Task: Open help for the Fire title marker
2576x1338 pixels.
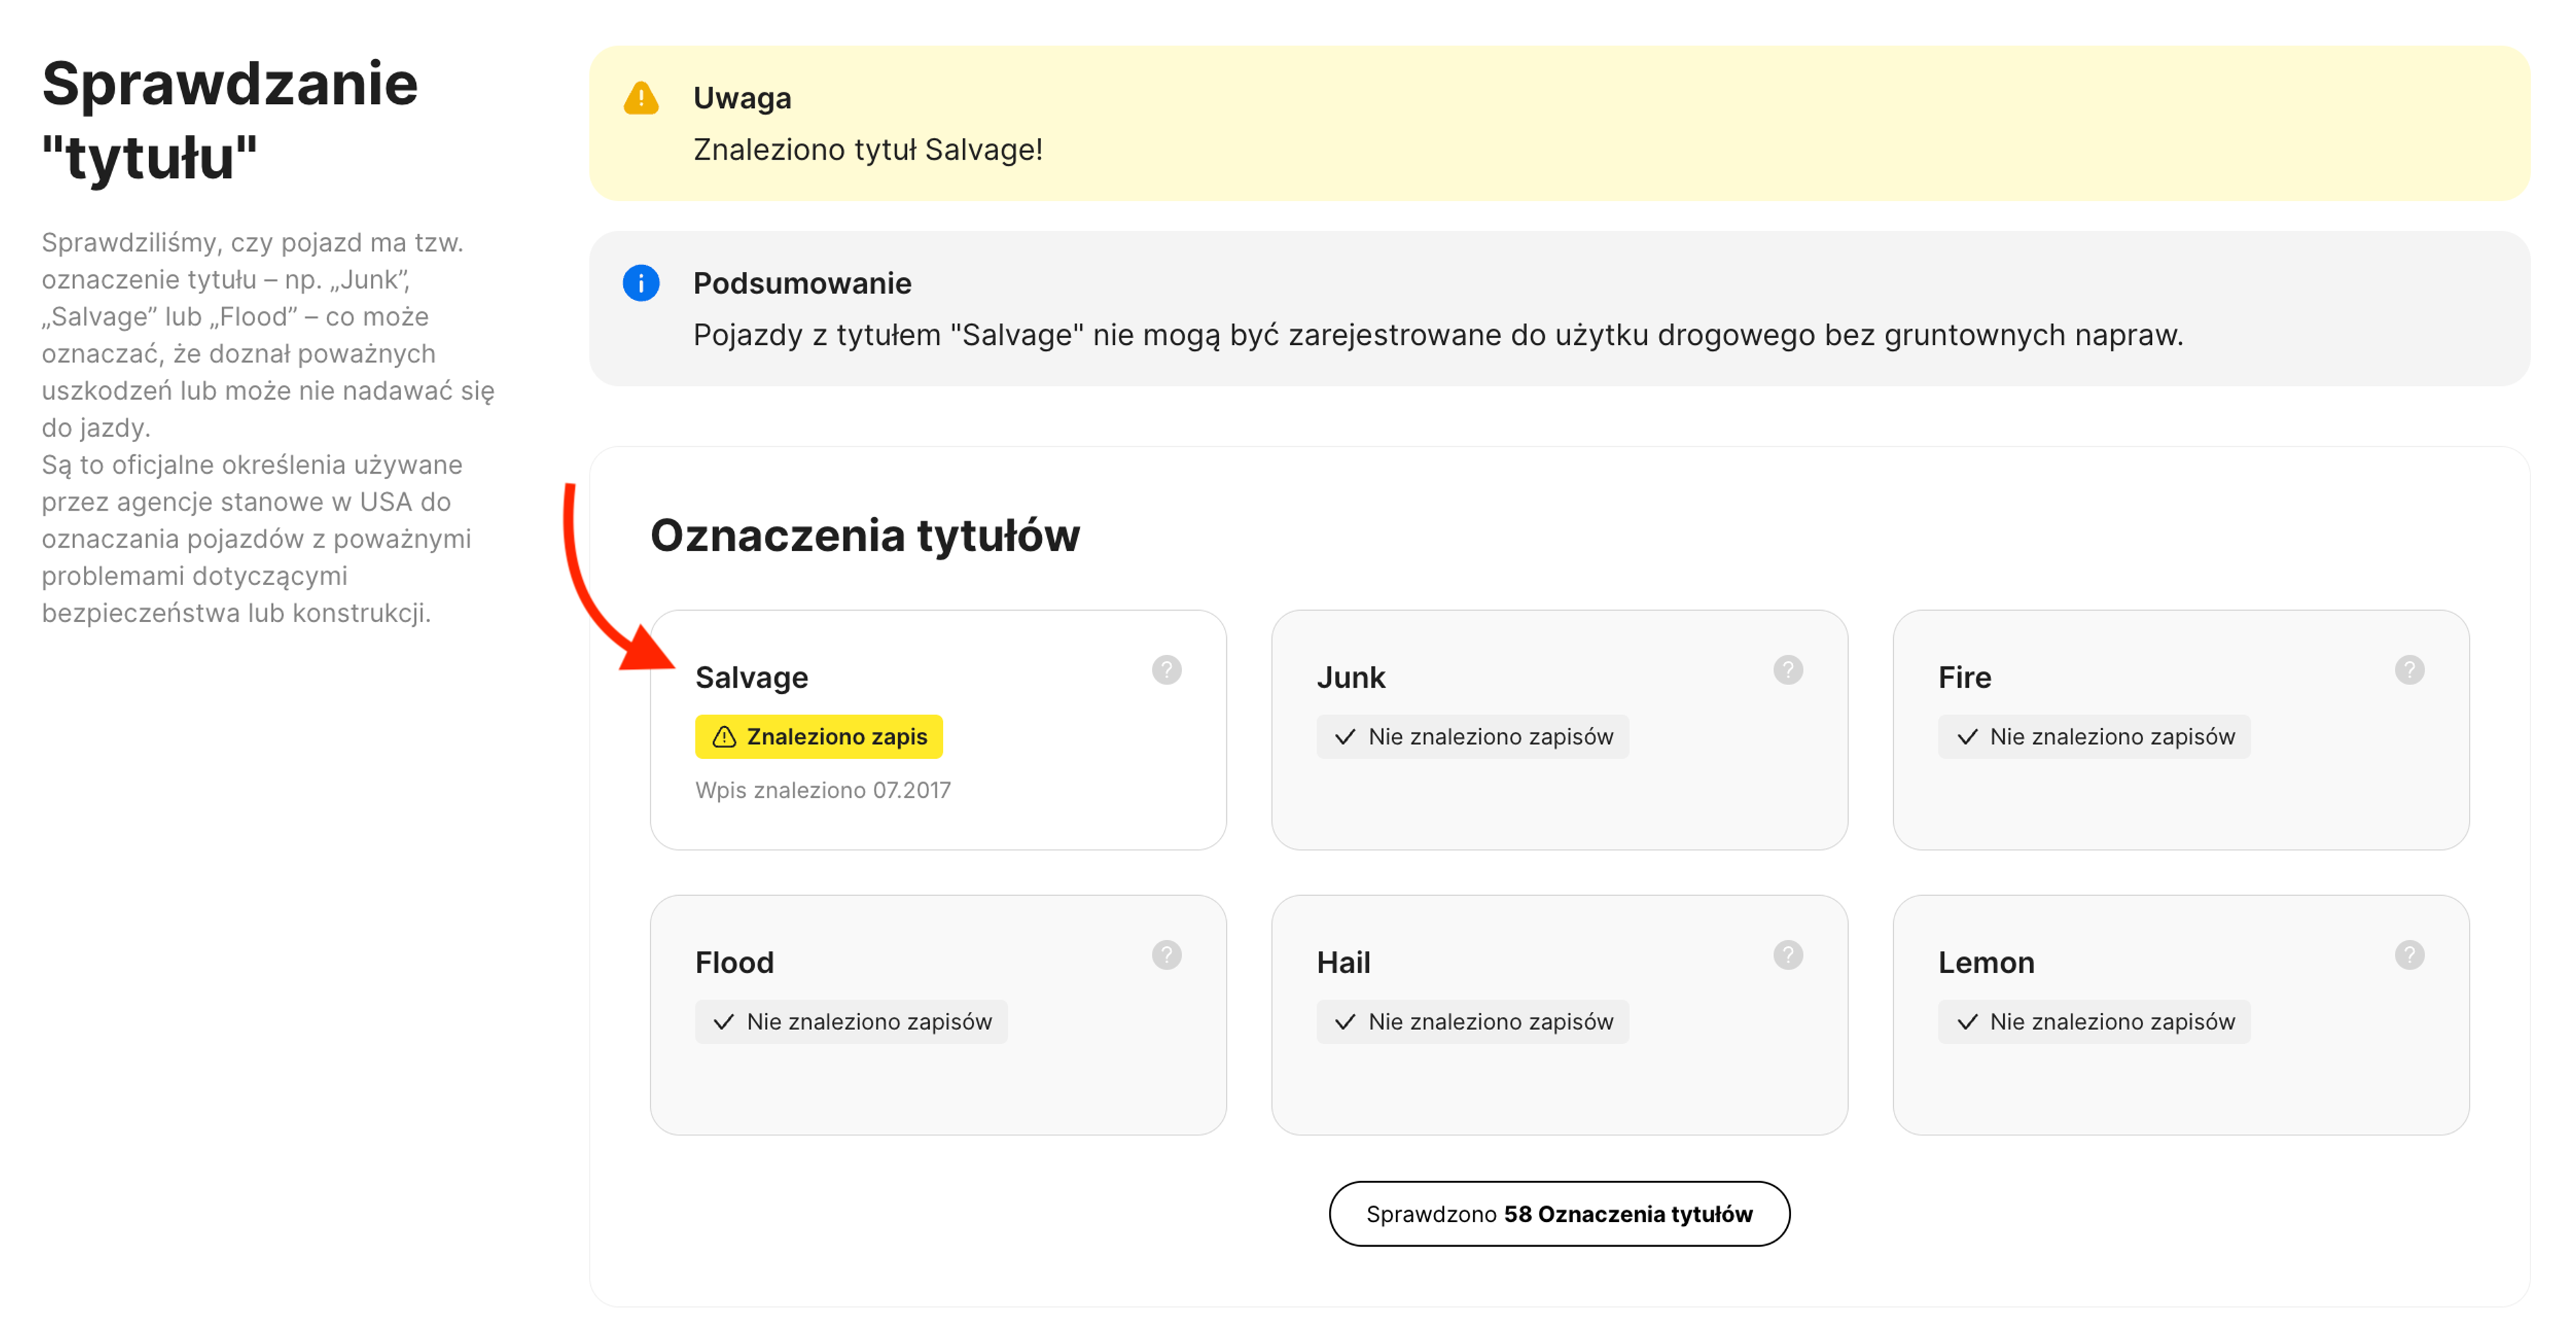Action: point(2410,670)
